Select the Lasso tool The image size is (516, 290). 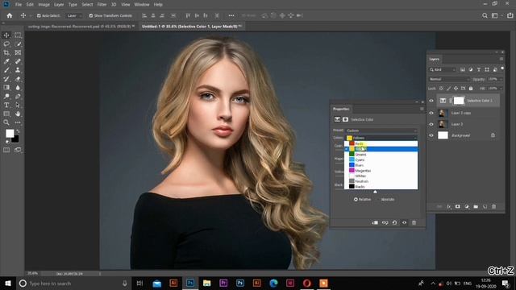click(x=6, y=44)
